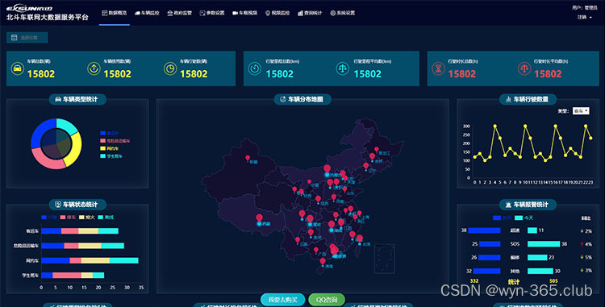
Task: Toggle the 行驶 legend in 车辆状态统计
Action: pos(49,218)
